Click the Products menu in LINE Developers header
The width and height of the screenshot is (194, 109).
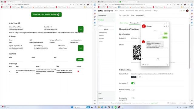[122, 11]
